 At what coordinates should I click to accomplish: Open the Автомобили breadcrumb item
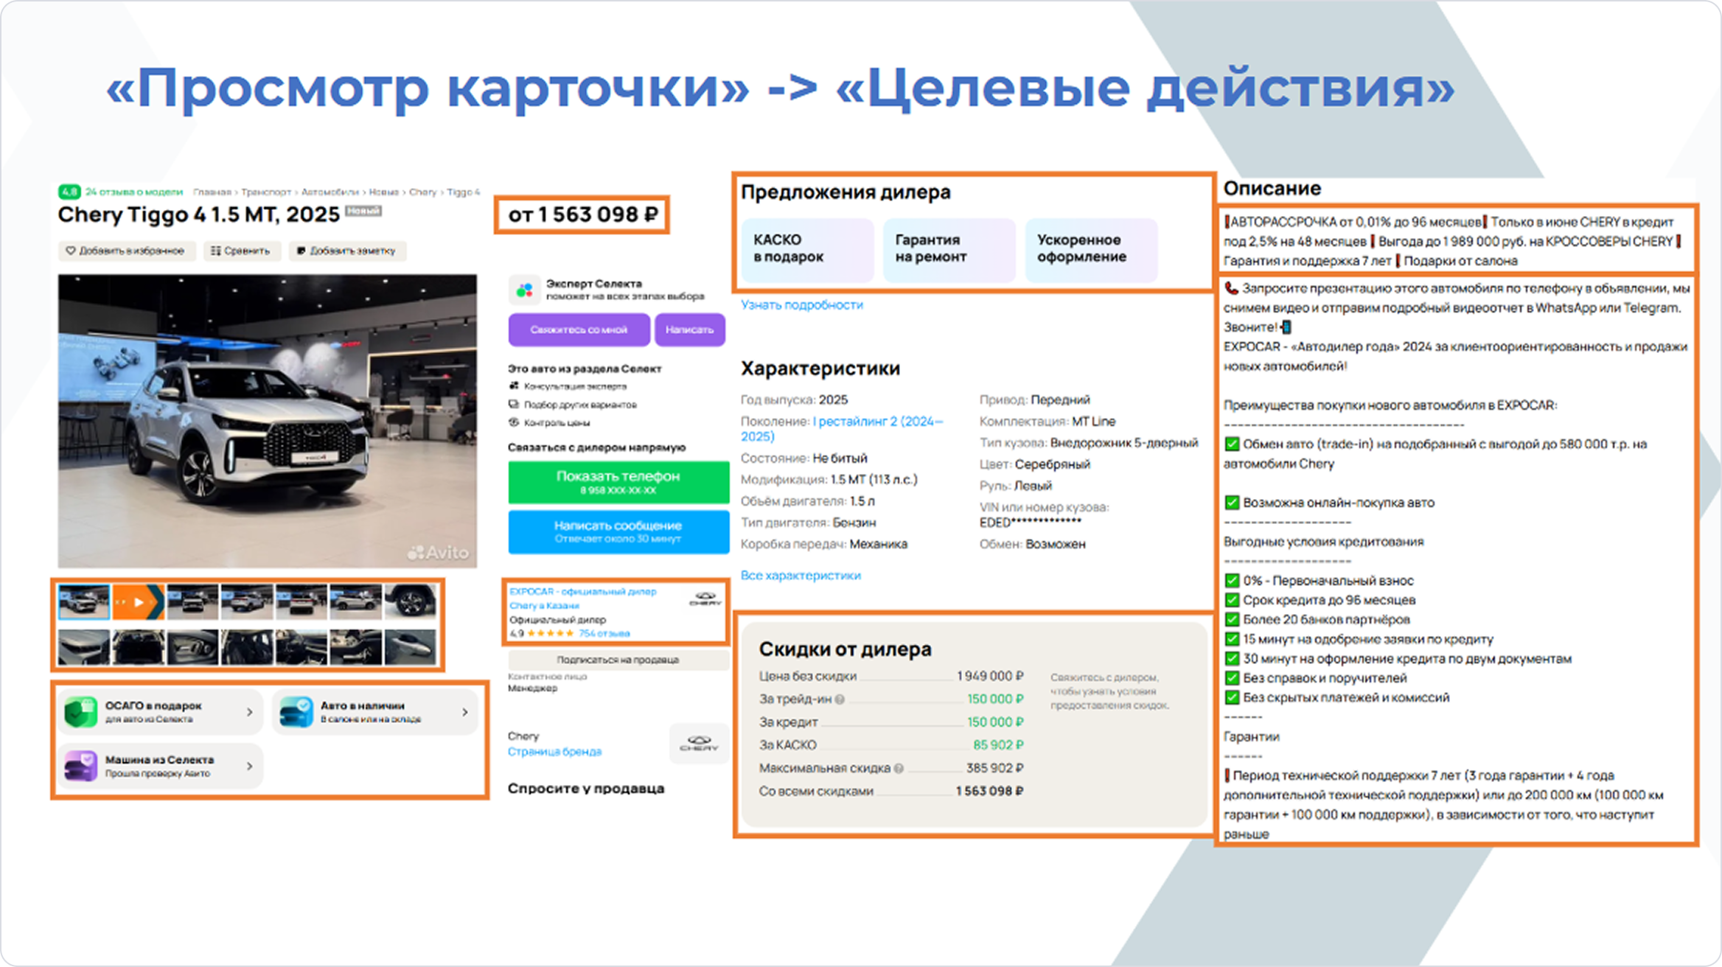click(x=329, y=192)
